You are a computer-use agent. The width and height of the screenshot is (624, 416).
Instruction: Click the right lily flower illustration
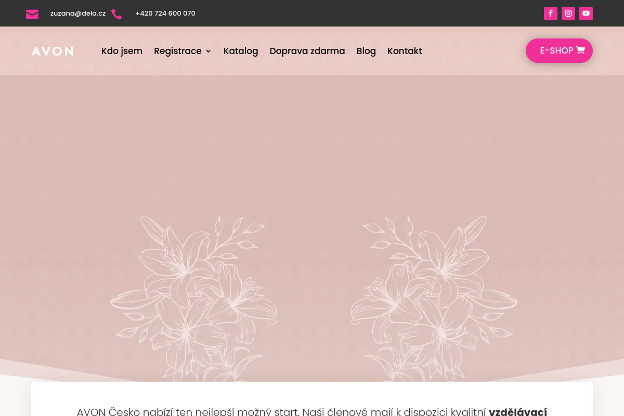click(x=434, y=296)
